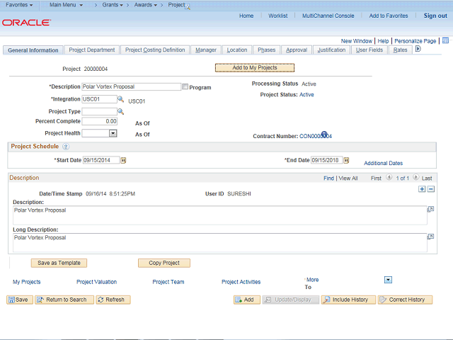Expand the More To dropdown

coord(388,280)
